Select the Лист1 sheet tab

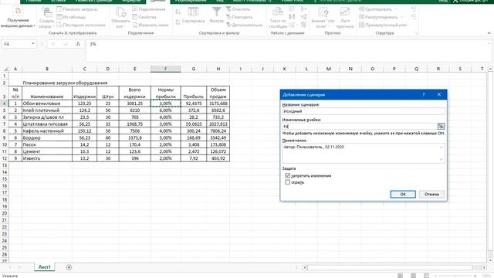45,267
